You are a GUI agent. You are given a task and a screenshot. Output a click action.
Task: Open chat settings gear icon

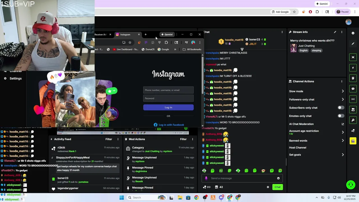point(268,187)
